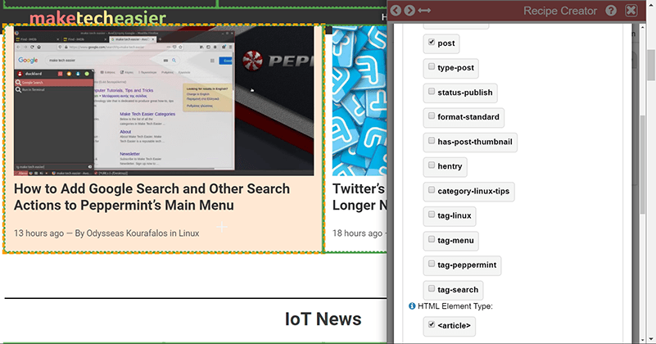Viewport: 656px width, 344px height.
Task: Uncheck the <article> element type
Action: point(432,324)
